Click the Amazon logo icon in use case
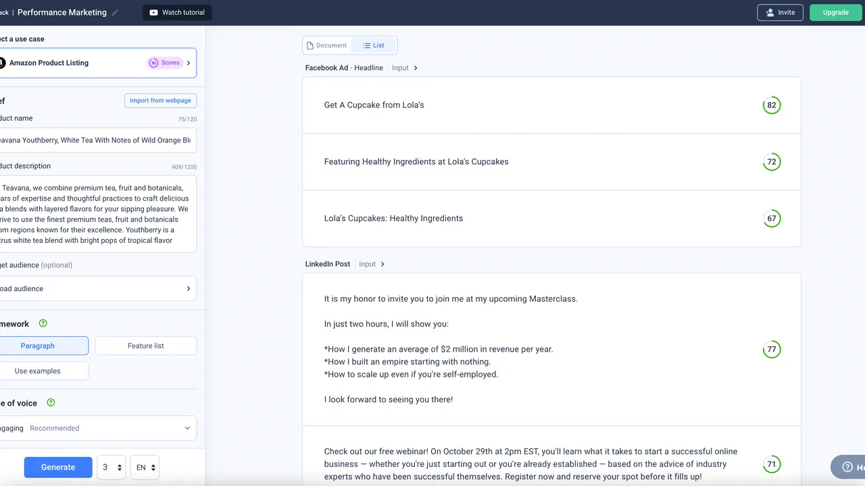The width and height of the screenshot is (865, 486). click(1, 63)
